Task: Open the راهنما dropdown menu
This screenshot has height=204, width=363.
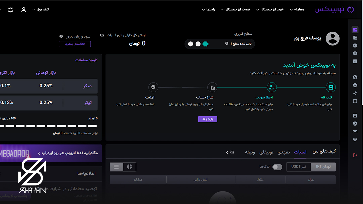Action: coord(208,10)
